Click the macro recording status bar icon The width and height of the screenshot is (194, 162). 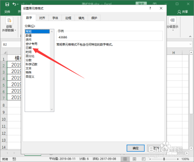pos(14,159)
